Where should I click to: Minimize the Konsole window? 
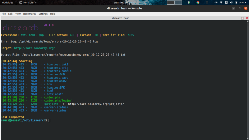pyautogui.click(x=233, y=8)
